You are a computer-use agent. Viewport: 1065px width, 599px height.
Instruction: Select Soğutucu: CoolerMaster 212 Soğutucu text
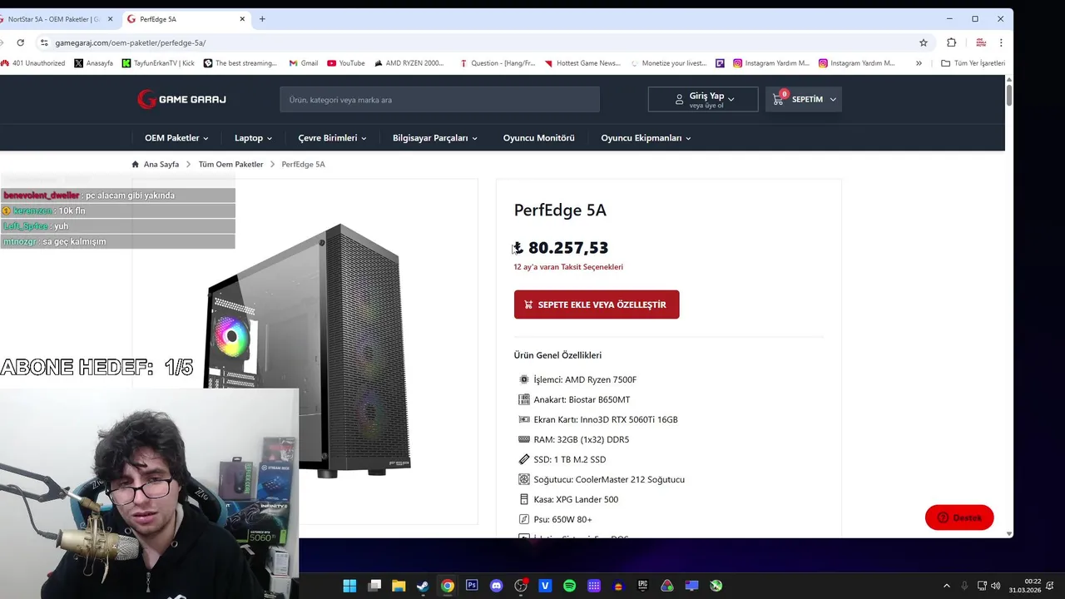(x=609, y=479)
